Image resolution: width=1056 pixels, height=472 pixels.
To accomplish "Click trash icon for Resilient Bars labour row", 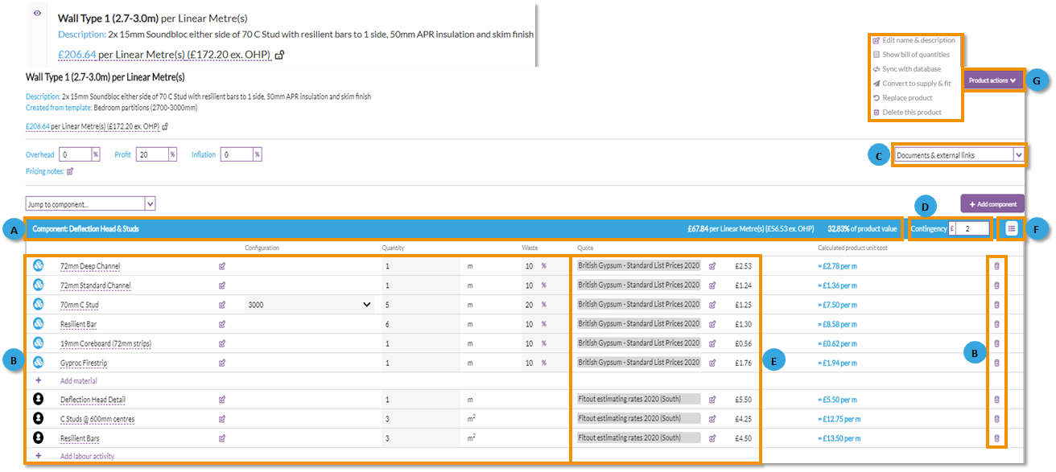I will (x=996, y=438).
